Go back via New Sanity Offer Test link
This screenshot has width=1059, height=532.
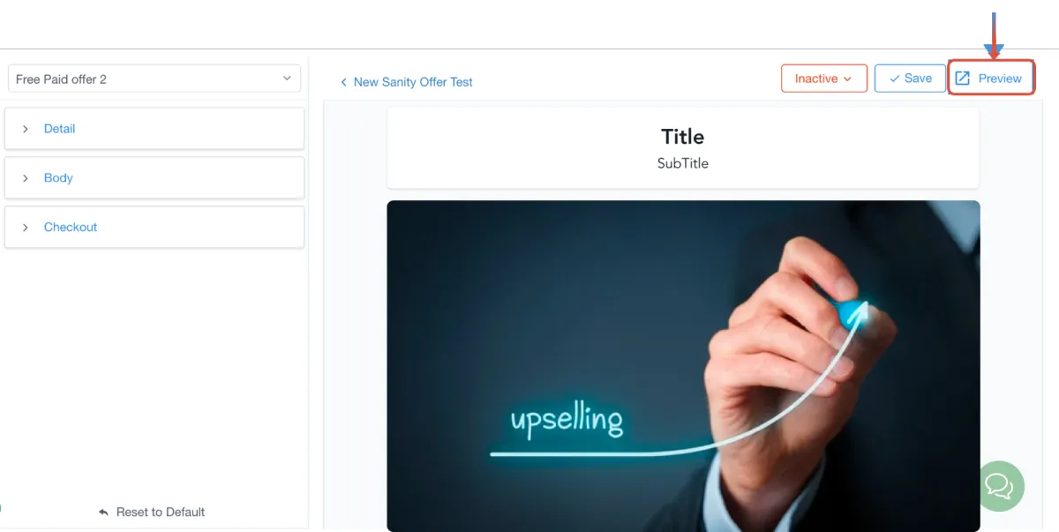coord(413,82)
